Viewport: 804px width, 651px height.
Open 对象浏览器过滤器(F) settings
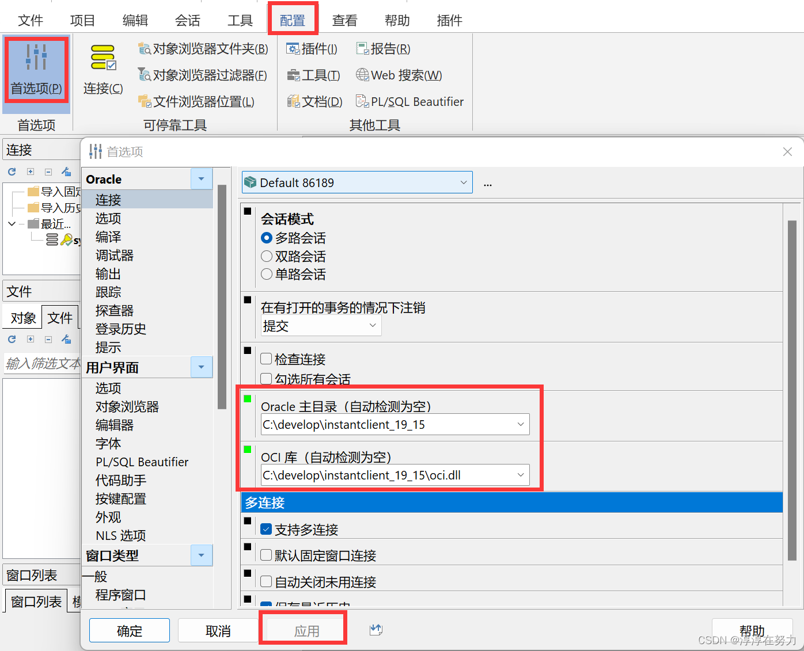203,75
